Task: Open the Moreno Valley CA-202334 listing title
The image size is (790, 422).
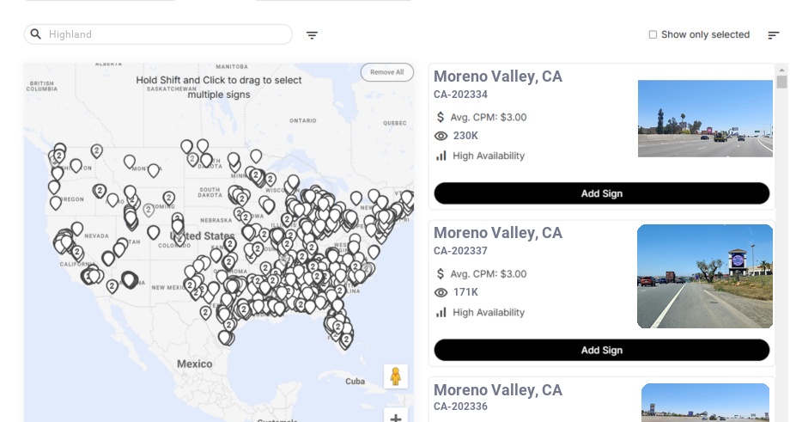Action: pos(498,76)
